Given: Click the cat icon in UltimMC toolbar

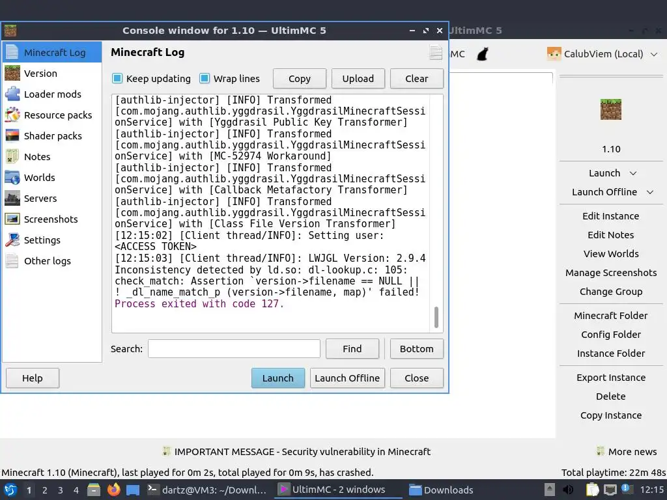Looking at the screenshot, I should click(x=483, y=54).
